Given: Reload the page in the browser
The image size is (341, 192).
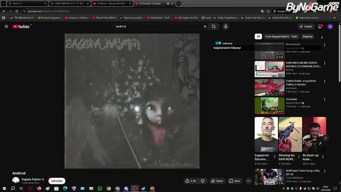Looking at the screenshot, I should click(x=17, y=11).
